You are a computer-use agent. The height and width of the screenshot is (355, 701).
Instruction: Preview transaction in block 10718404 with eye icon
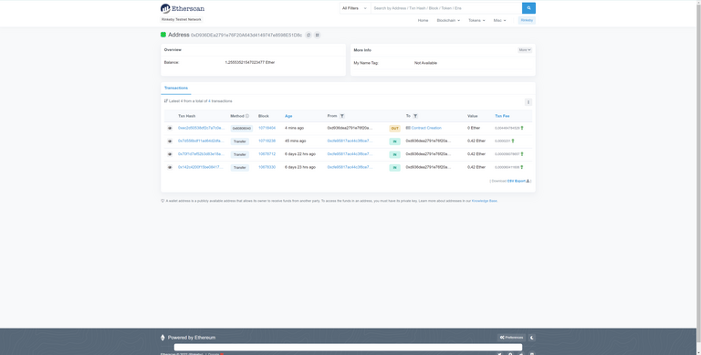coord(170,129)
